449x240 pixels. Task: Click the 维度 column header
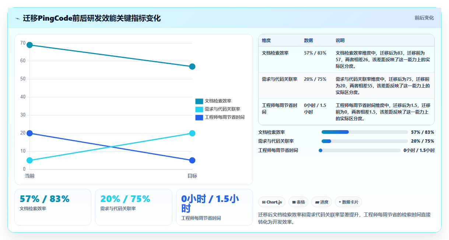266,41
